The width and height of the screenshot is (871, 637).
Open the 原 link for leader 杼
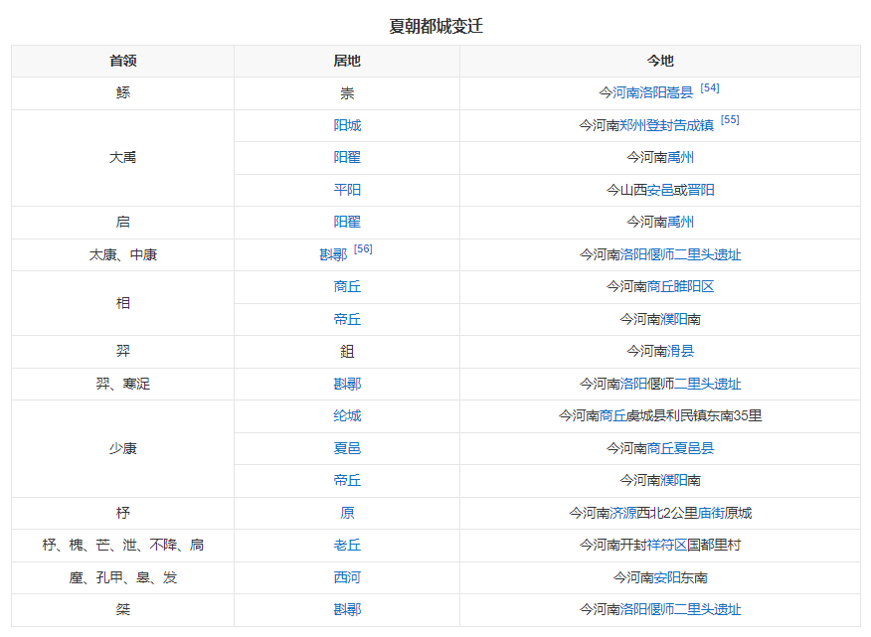click(x=346, y=512)
